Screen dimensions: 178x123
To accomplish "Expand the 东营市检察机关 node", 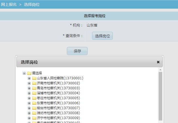I will (x=29, y=103).
